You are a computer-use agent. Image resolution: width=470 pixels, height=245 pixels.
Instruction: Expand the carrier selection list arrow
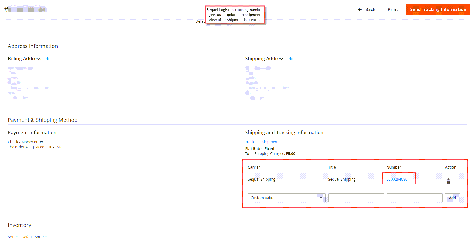click(321, 198)
